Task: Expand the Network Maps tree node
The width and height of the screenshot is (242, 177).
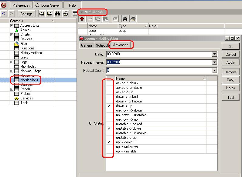Action: [12, 71]
